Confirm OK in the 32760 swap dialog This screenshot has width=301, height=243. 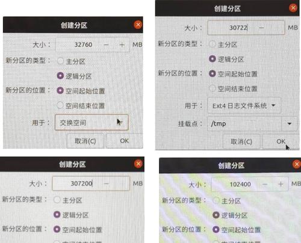(124, 141)
